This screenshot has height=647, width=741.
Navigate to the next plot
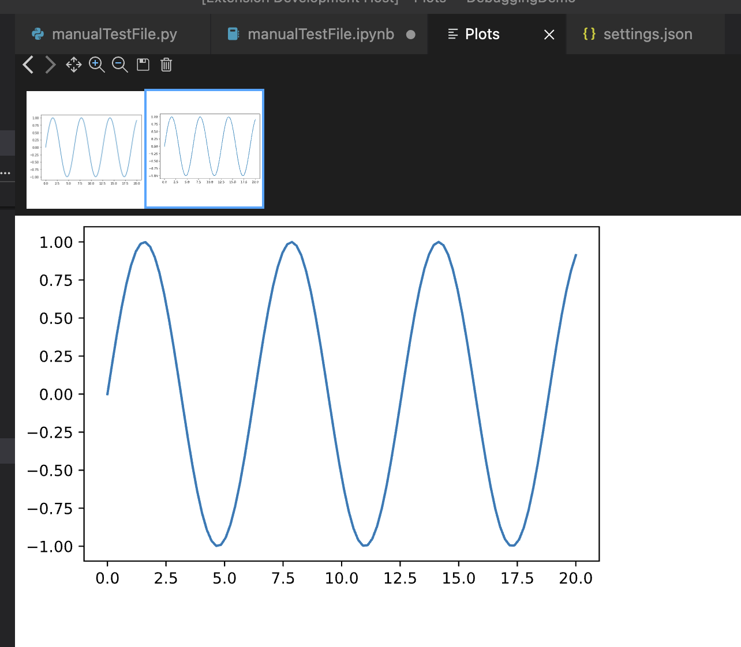coord(50,65)
